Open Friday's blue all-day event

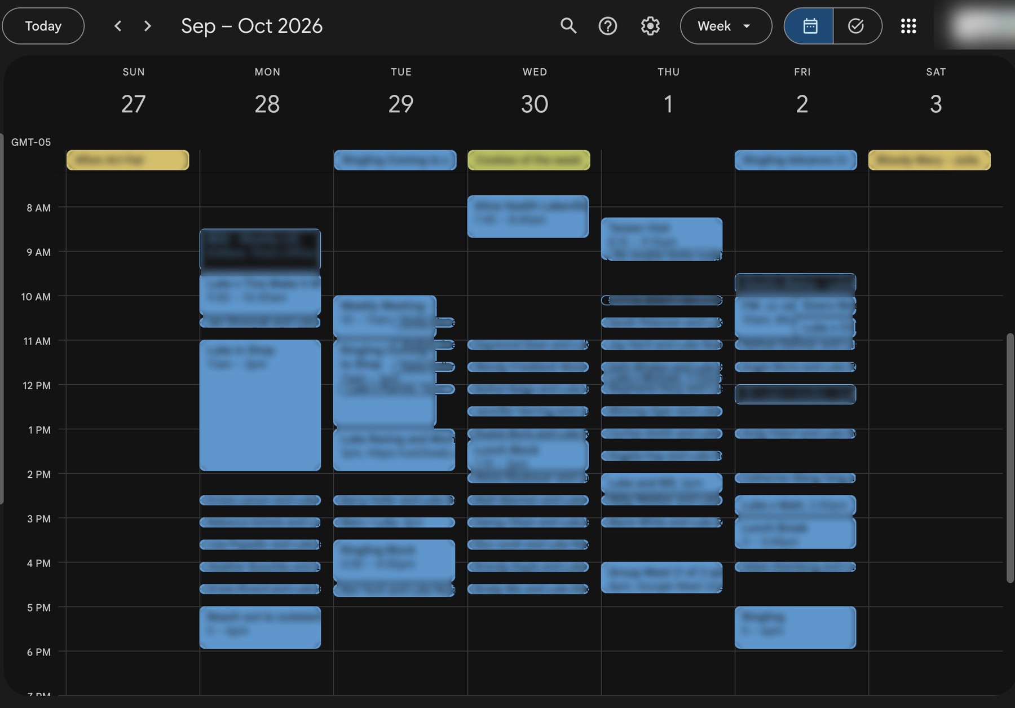(x=796, y=160)
